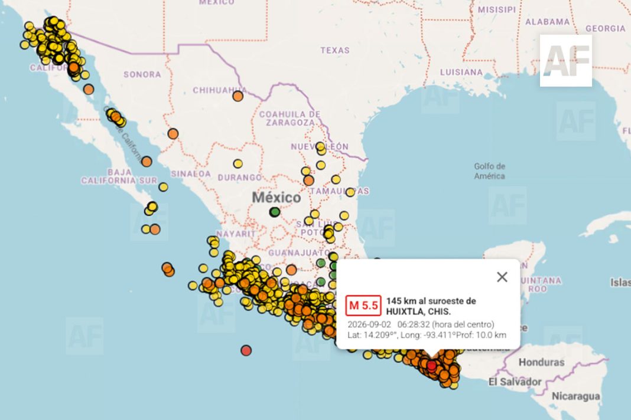This screenshot has width=631, height=420.
Task: Click the El Salvador map label
Action: (x=515, y=382)
